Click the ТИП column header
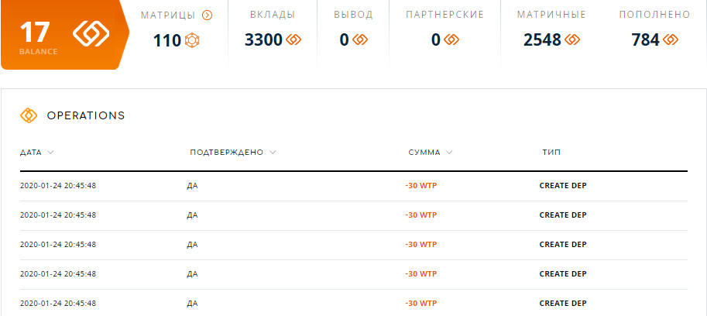 551,153
